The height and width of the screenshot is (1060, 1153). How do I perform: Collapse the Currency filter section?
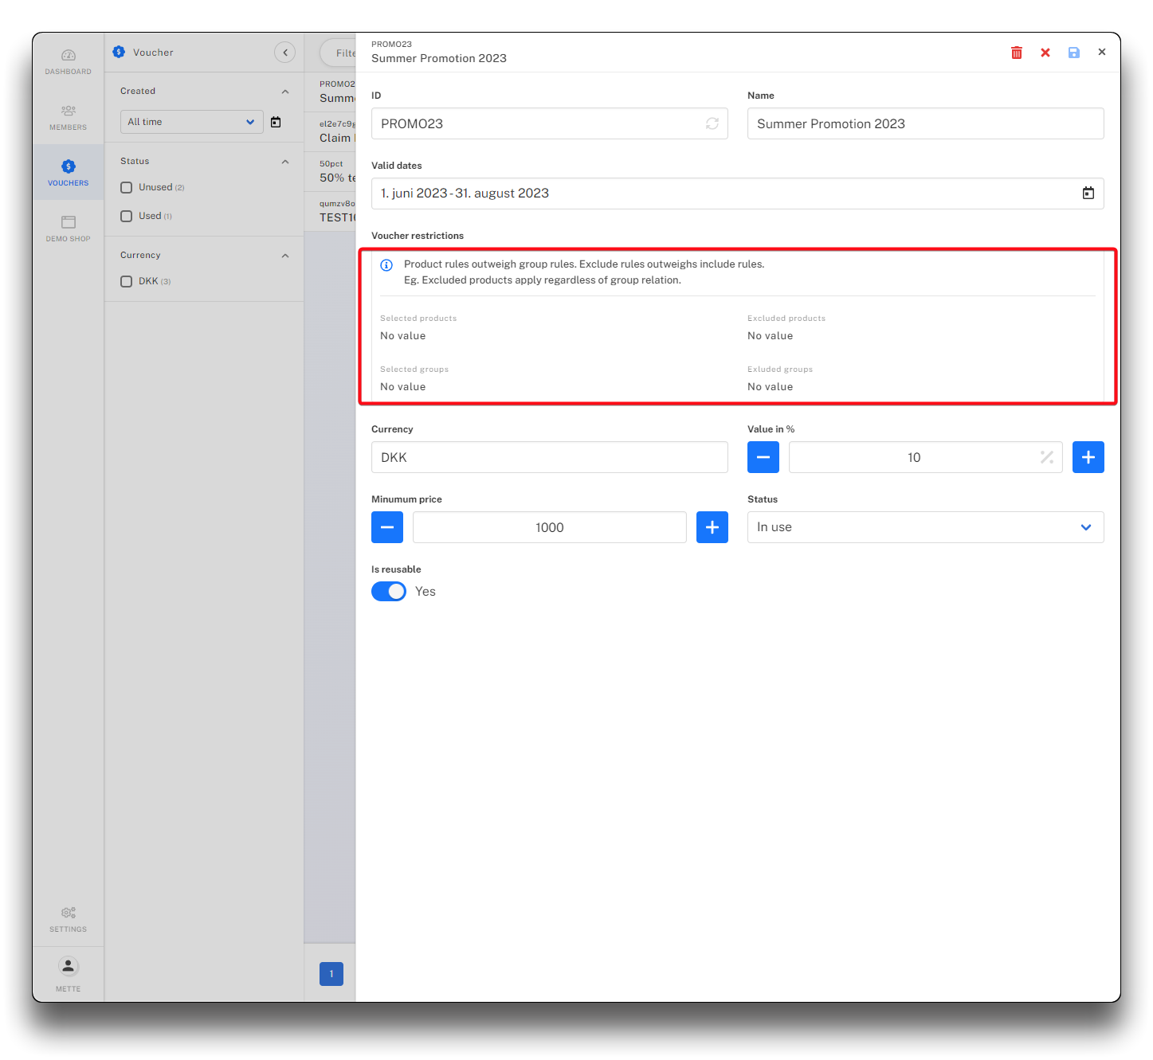[x=285, y=256]
